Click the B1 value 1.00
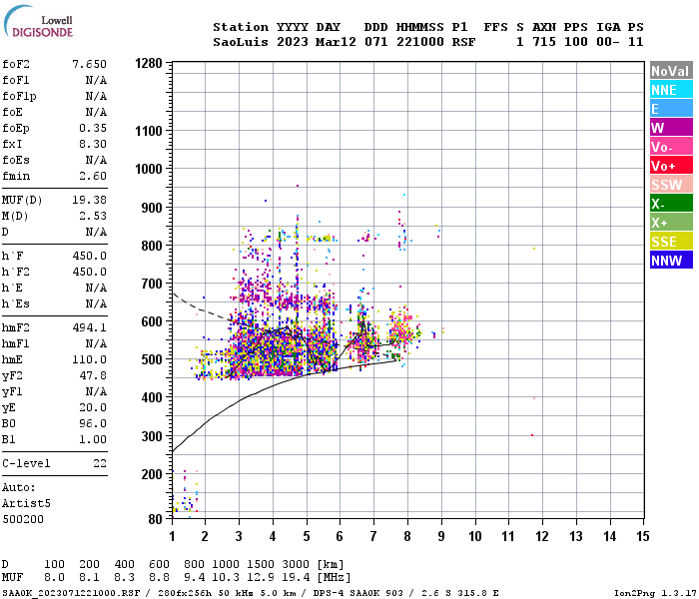The height and width of the screenshot is (599, 699). (x=93, y=439)
